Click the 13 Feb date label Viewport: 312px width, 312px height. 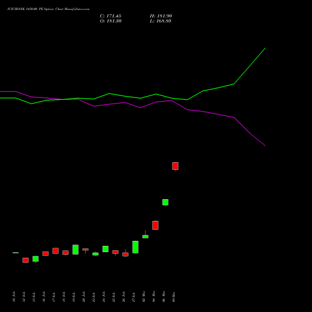pyautogui.click(x=34, y=296)
